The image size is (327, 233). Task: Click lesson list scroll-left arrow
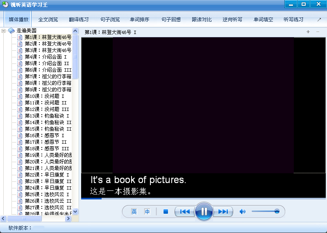pos(3,218)
